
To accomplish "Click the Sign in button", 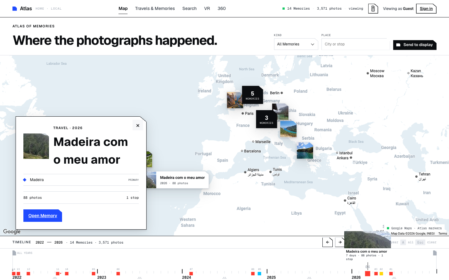I will click(426, 9).
